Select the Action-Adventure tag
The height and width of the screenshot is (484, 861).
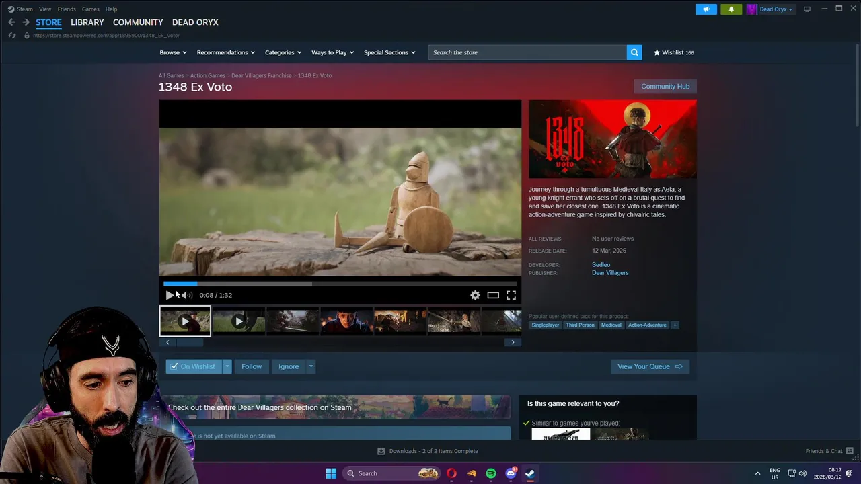click(647, 325)
